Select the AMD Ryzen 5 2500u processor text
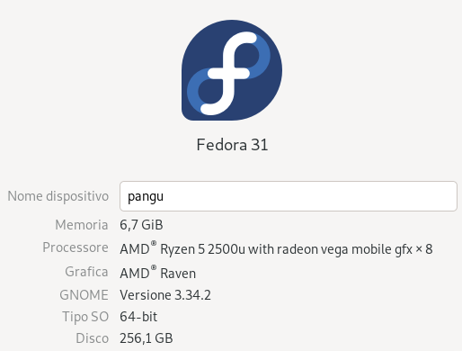Image resolution: width=462 pixels, height=351 pixels. coord(182,249)
